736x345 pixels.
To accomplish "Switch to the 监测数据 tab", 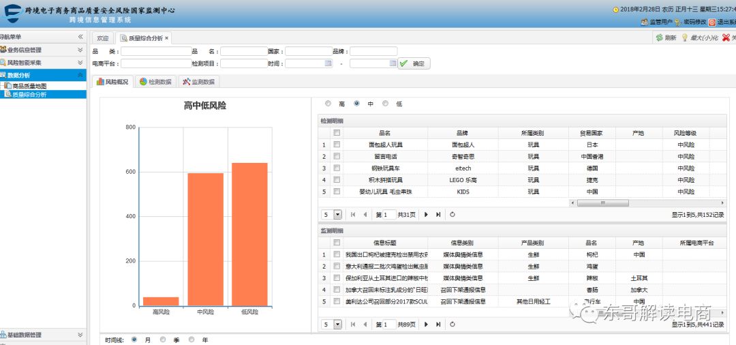I will point(198,82).
